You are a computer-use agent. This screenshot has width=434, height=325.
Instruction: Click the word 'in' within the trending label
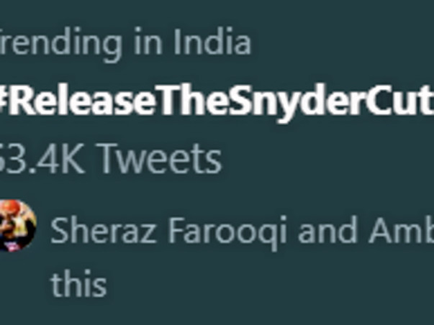(148, 41)
